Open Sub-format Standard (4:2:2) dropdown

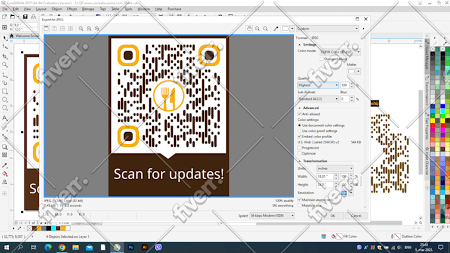[318, 99]
